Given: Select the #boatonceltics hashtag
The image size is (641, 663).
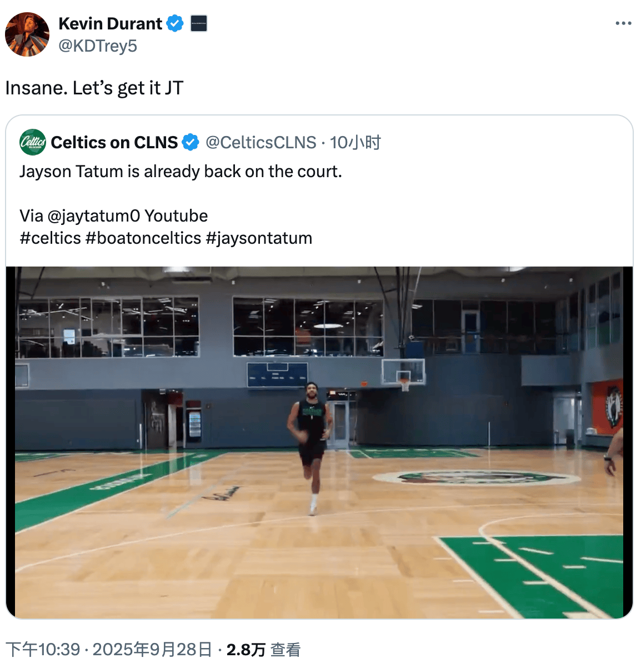Looking at the screenshot, I should (x=143, y=238).
